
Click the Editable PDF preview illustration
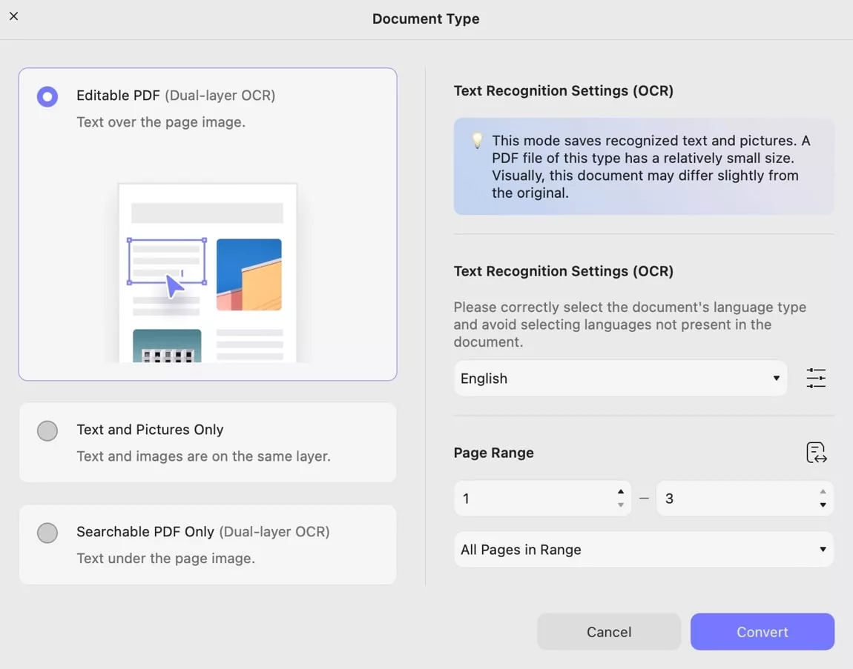tap(208, 273)
